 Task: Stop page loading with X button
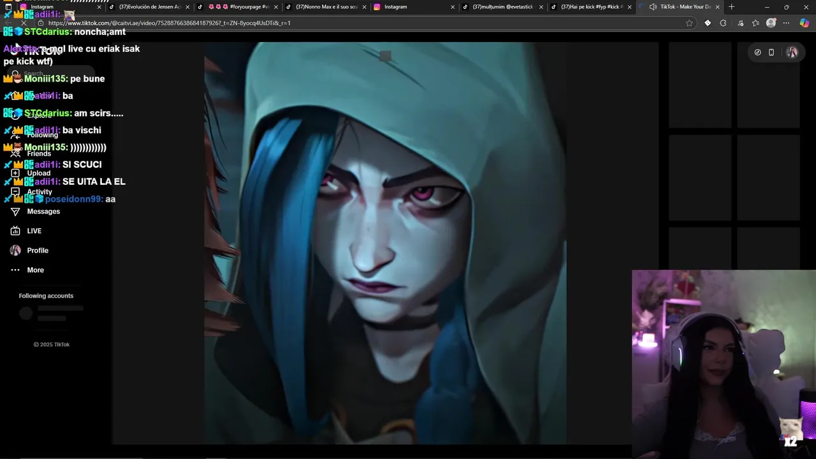24,23
